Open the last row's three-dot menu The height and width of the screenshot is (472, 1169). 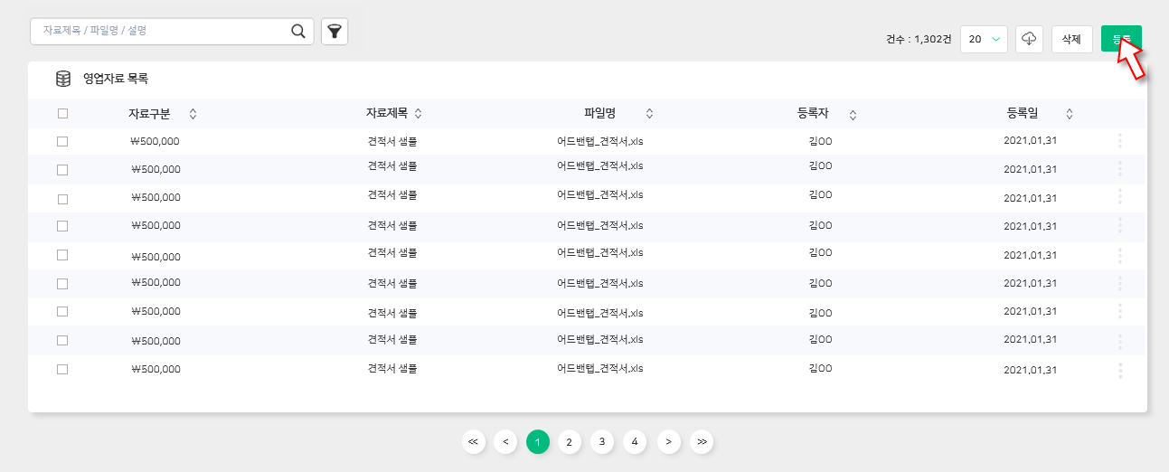1120,370
